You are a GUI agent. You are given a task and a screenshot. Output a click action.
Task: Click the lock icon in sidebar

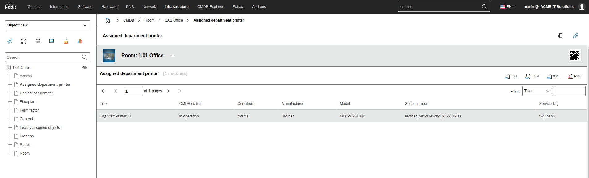click(66, 41)
